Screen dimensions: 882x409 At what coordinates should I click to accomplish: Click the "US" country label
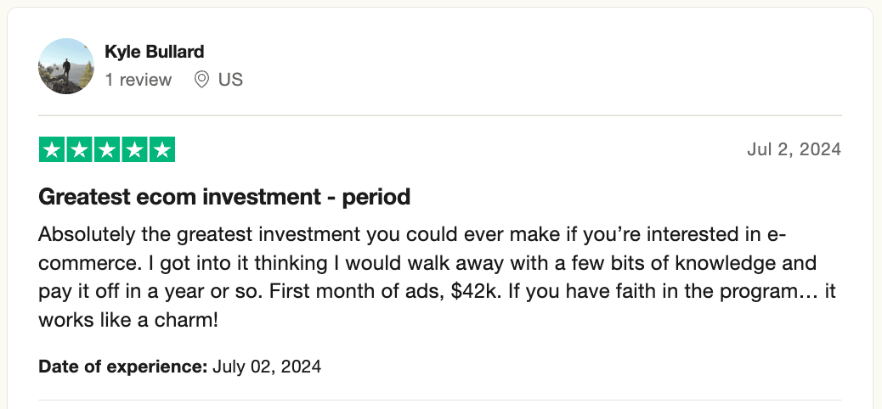230,80
